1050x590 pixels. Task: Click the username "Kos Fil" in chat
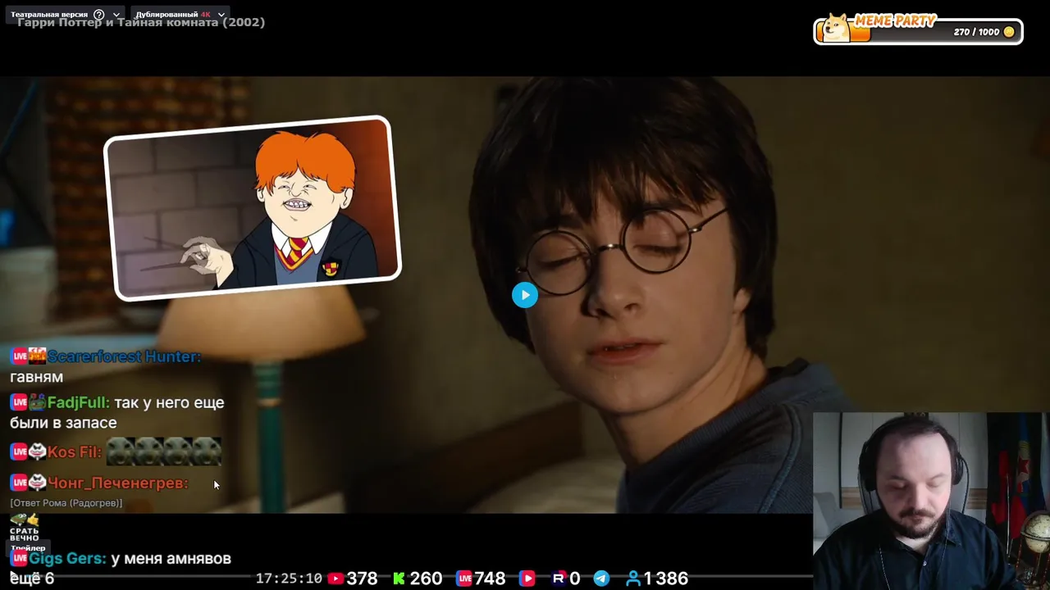tap(75, 452)
